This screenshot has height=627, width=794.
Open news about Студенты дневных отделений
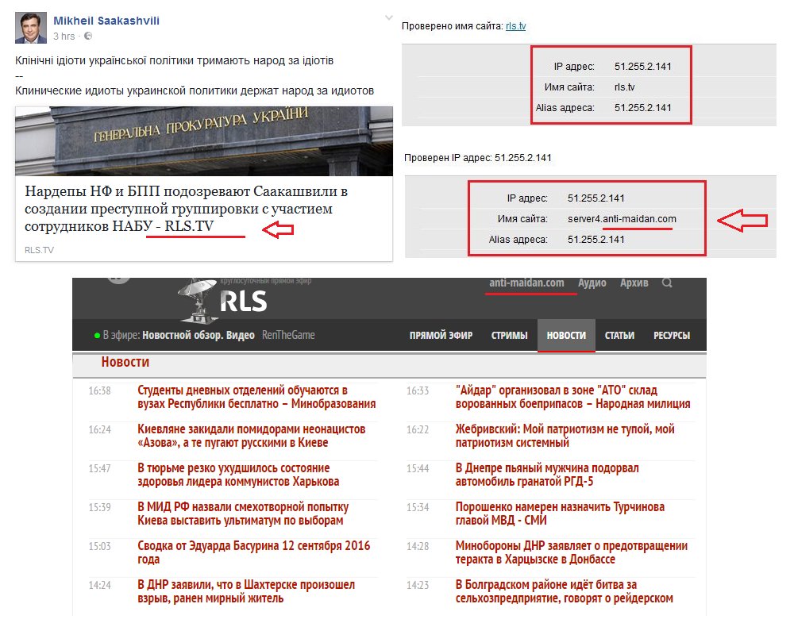(256, 397)
